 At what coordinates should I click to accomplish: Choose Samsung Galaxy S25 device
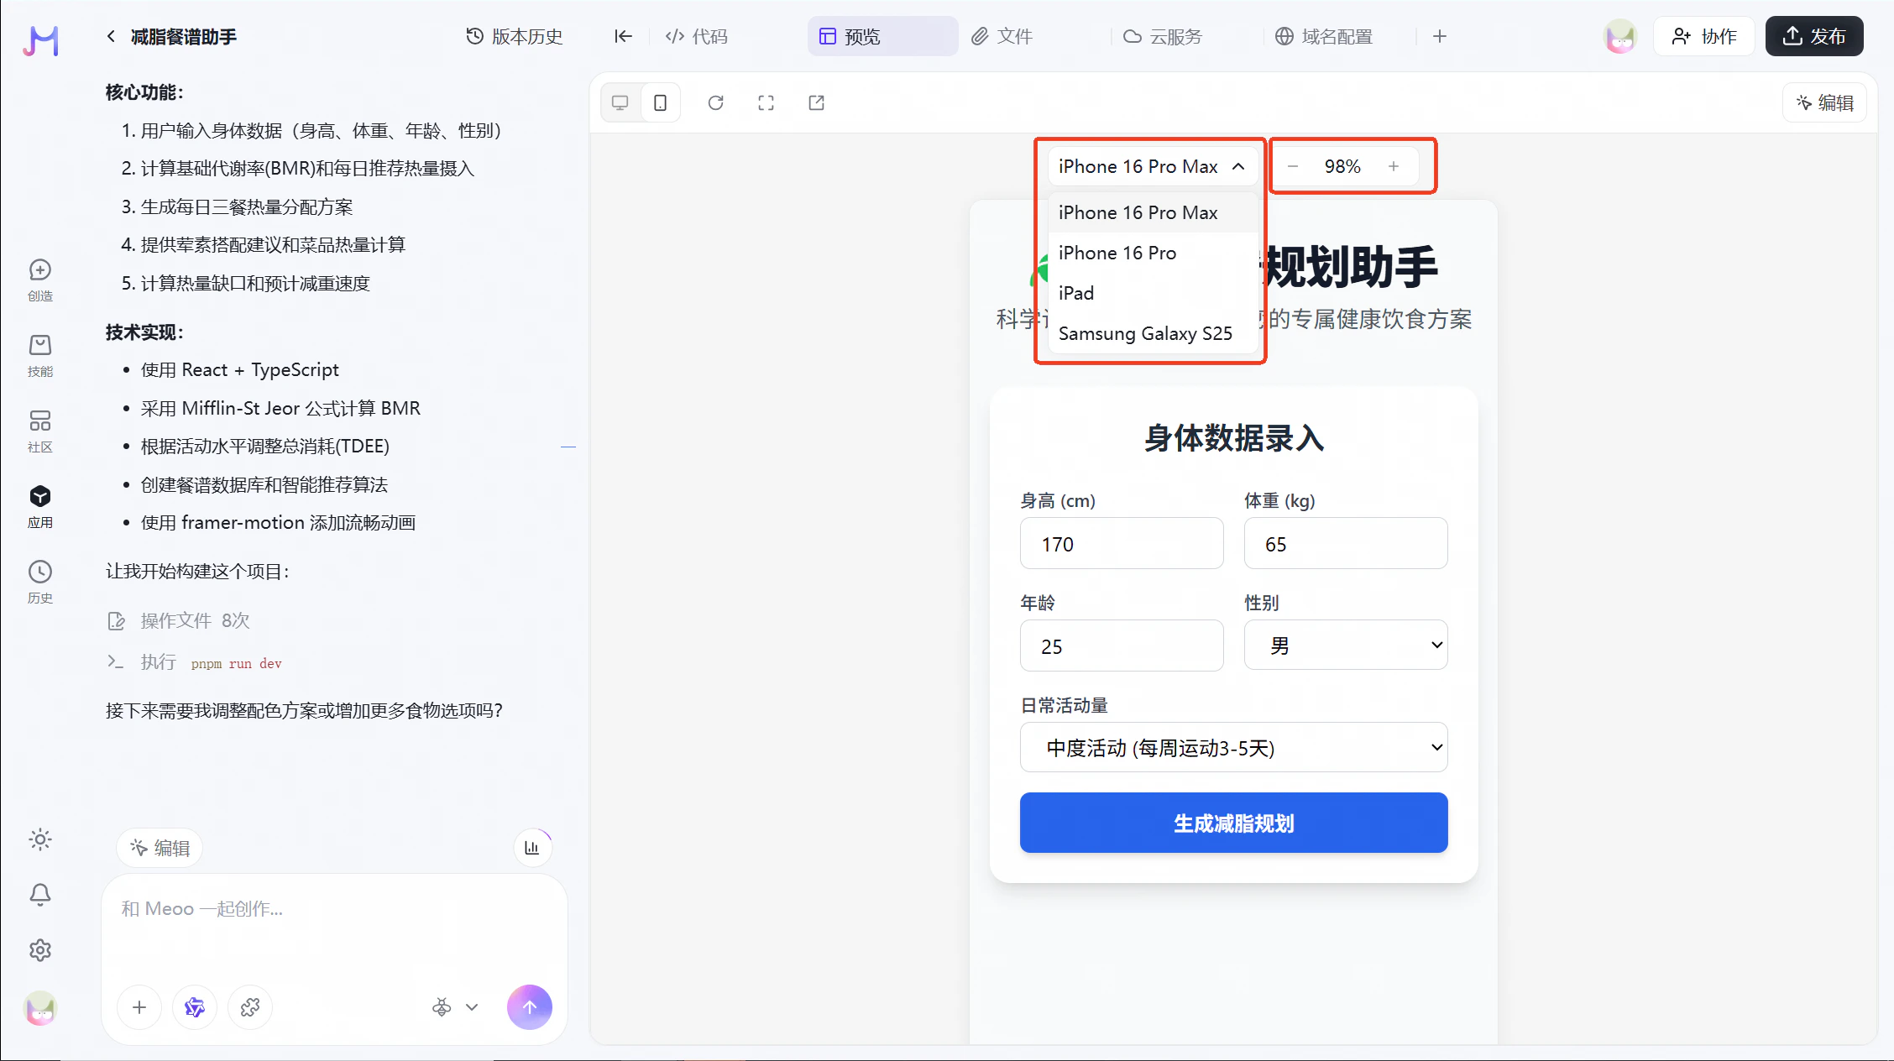tap(1145, 333)
